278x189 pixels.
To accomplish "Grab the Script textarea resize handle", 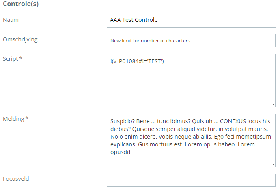I will click(x=273, y=104).
